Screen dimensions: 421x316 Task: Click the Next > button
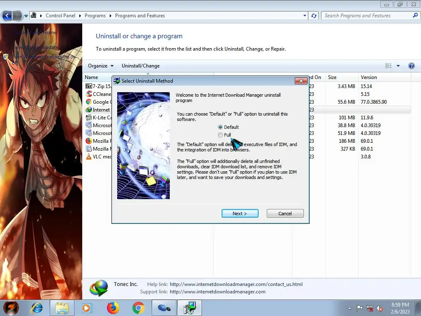pos(240,214)
